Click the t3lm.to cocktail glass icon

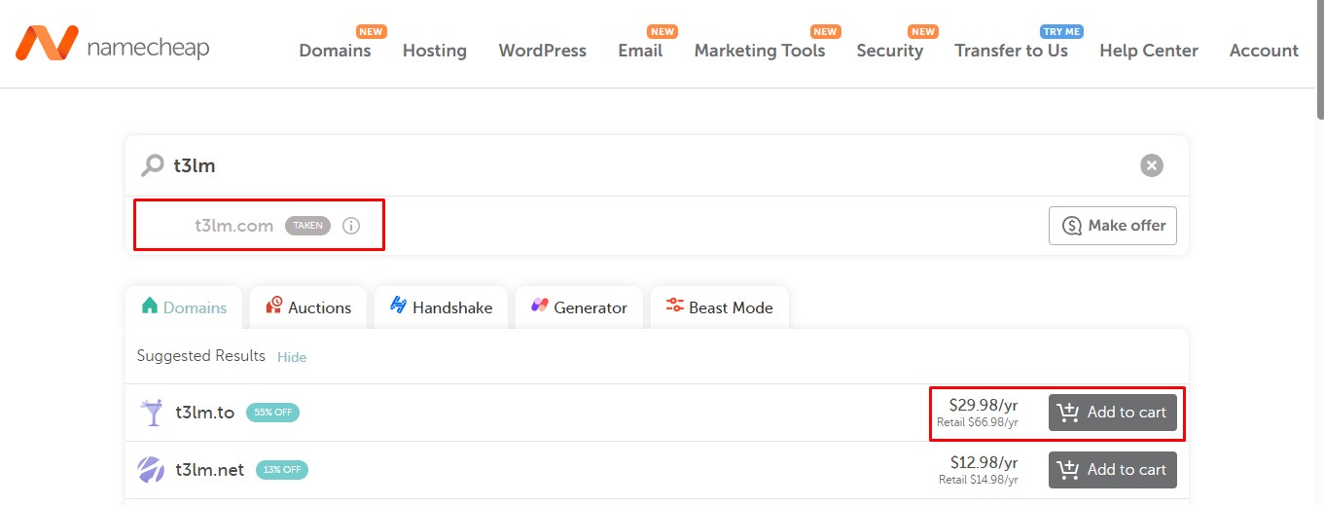[152, 413]
